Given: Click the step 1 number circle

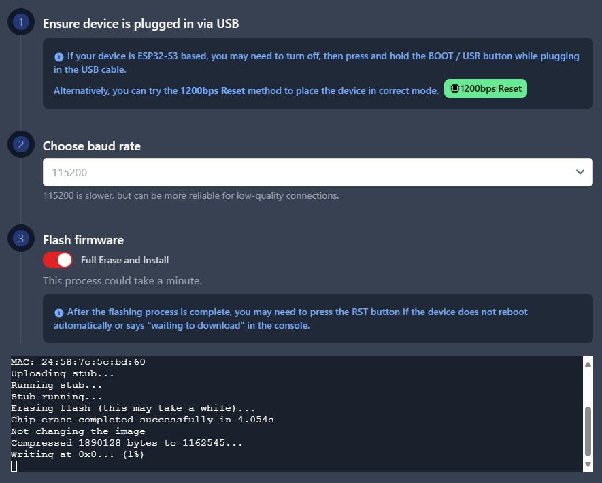Looking at the screenshot, I should [x=21, y=22].
